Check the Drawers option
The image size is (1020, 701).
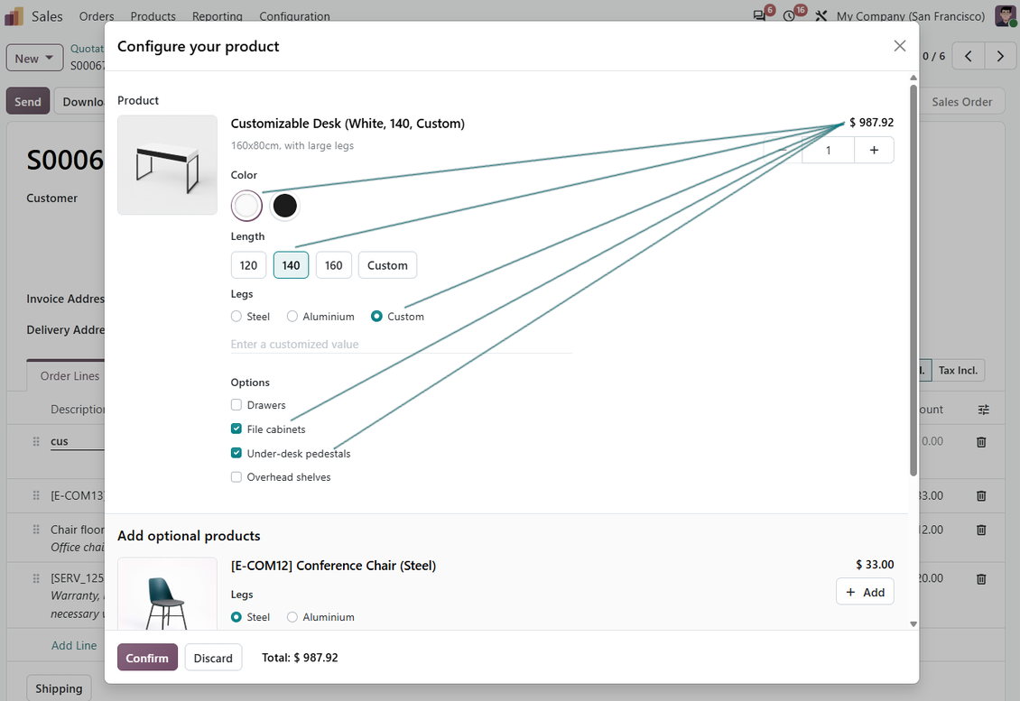pyautogui.click(x=236, y=405)
